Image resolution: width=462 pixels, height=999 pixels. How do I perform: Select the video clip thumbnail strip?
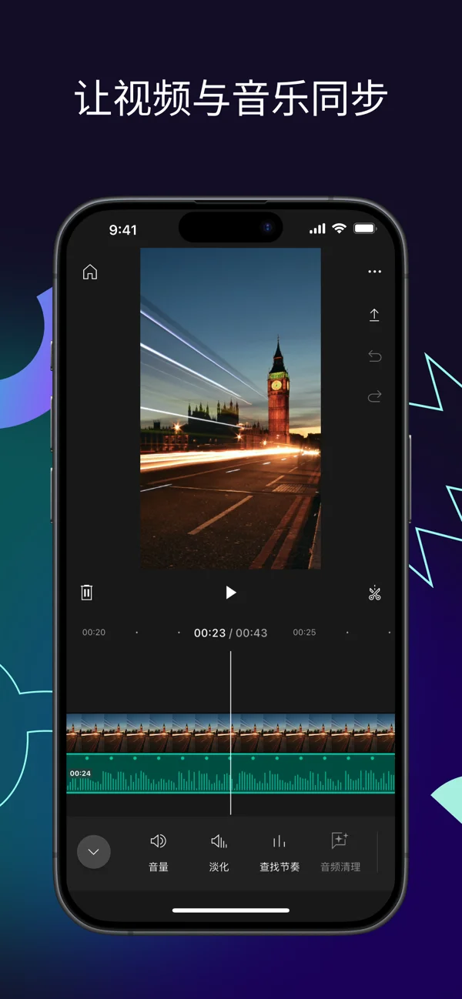click(x=230, y=733)
